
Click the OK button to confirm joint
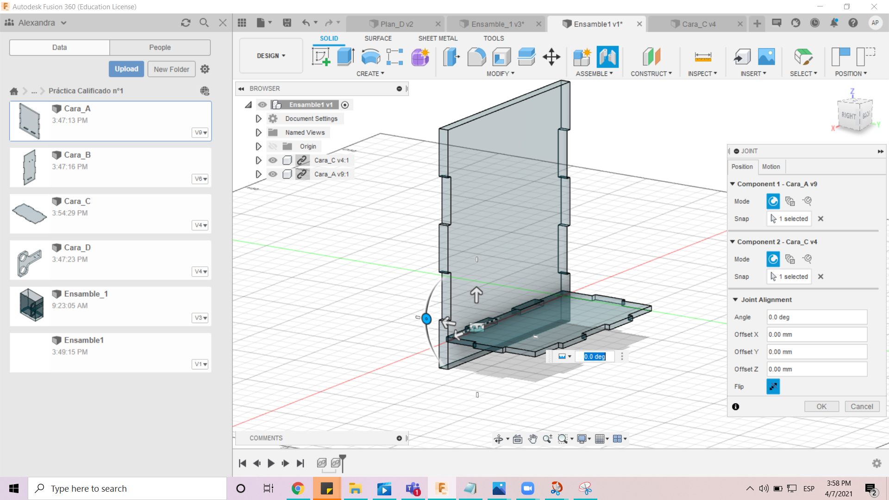point(821,406)
